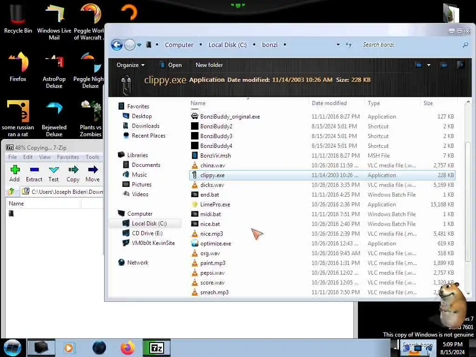The height and width of the screenshot is (357, 476).
Task: Click the Forward arrow in Explorer
Action: (130, 45)
